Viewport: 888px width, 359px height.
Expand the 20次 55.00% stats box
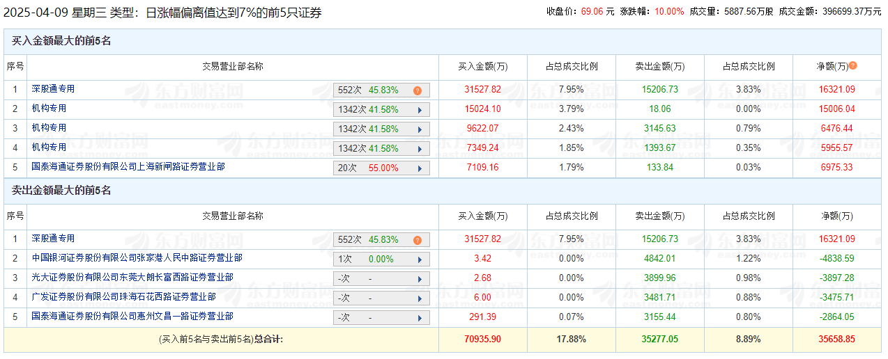click(x=381, y=168)
